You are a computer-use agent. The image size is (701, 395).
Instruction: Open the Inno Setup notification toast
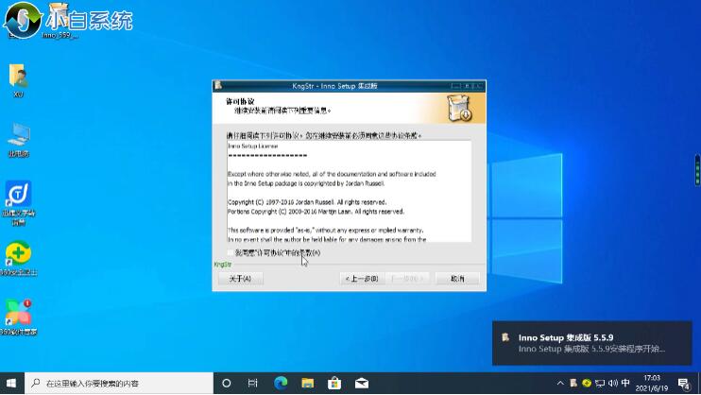[590, 343]
